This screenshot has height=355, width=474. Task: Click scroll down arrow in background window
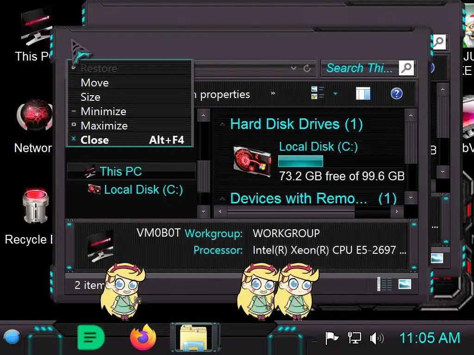click(443, 172)
